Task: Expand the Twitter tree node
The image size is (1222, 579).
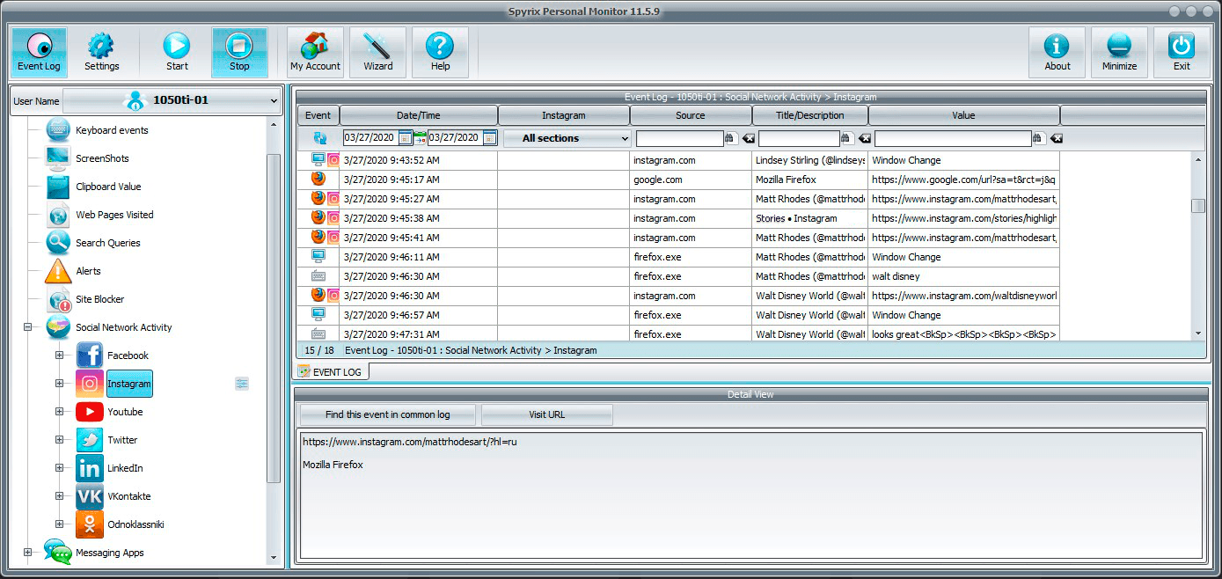Action: coord(60,440)
